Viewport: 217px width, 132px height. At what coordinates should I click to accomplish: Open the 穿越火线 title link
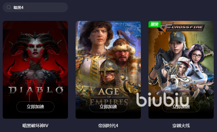[x=181, y=125]
